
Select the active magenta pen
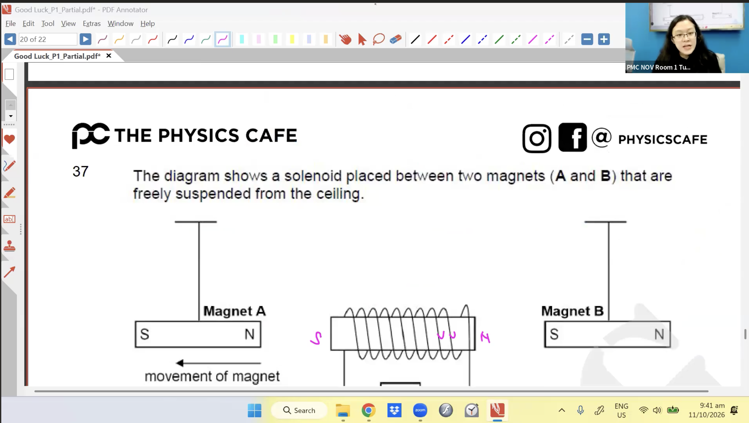pyautogui.click(x=223, y=39)
